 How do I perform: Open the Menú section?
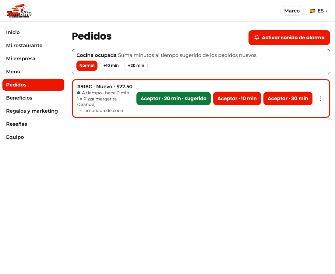click(33, 72)
